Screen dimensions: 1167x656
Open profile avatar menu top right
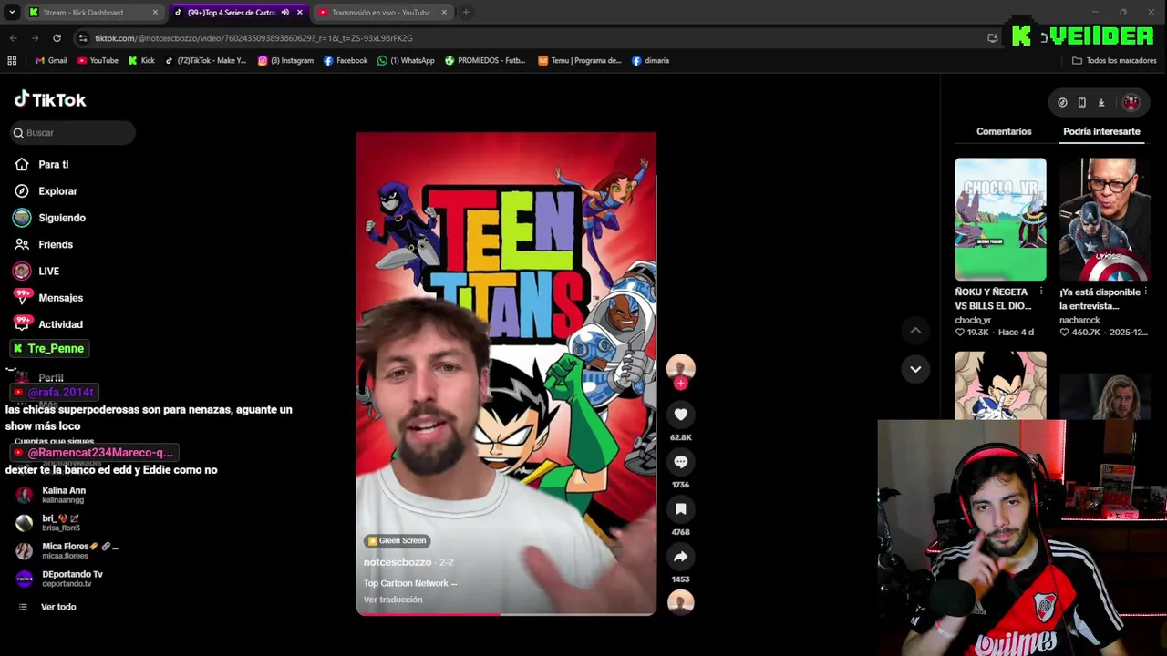1131,103
